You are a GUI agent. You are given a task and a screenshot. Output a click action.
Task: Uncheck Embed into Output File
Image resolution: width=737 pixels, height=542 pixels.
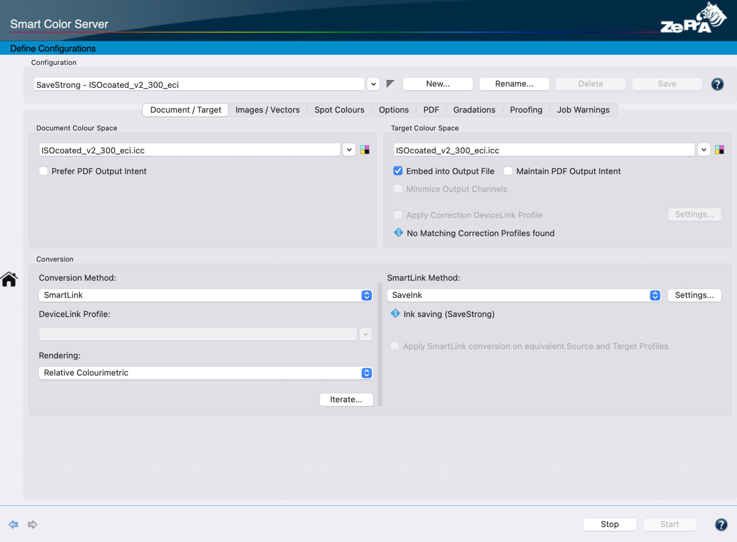point(398,171)
